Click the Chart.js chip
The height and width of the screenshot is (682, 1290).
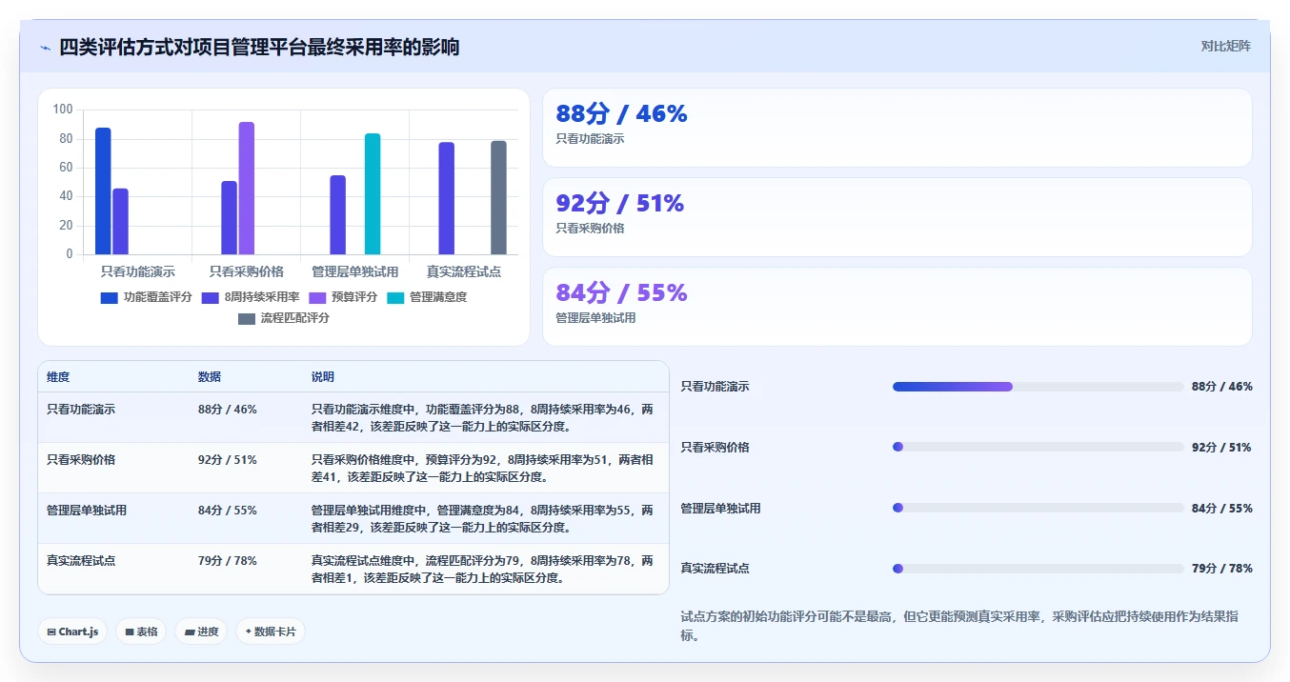pyautogui.click(x=72, y=632)
